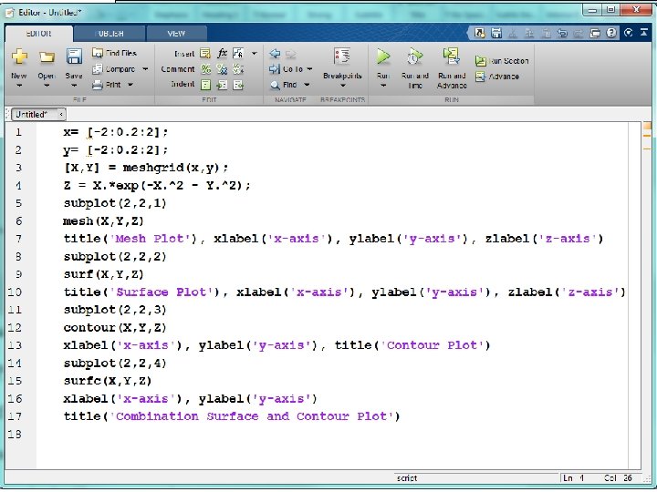
Task: Click Find Files button
Action: coord(114,53)
